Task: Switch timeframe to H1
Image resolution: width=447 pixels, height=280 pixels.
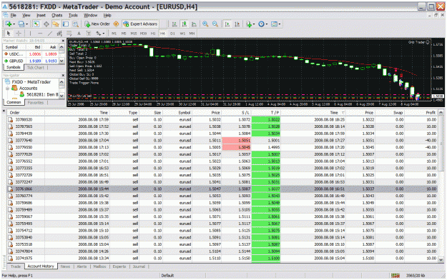Action: [x=153, y=34]
